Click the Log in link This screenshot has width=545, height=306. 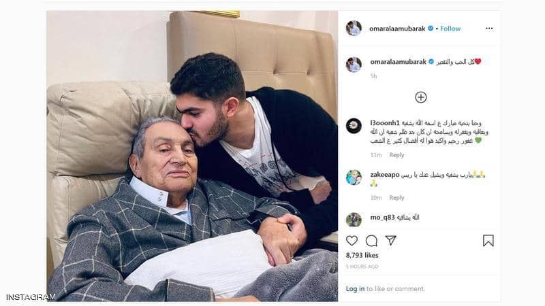coord(355,288)
